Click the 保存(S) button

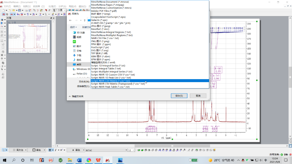(179, 96)
